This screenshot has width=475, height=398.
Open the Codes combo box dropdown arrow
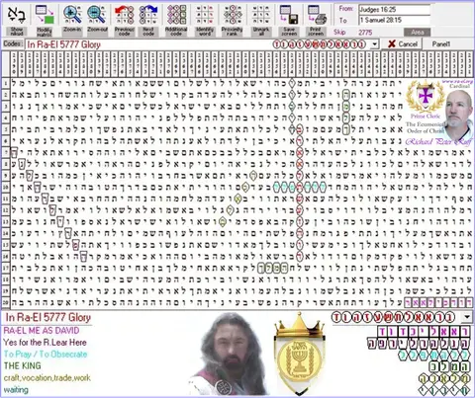[374, 44]
